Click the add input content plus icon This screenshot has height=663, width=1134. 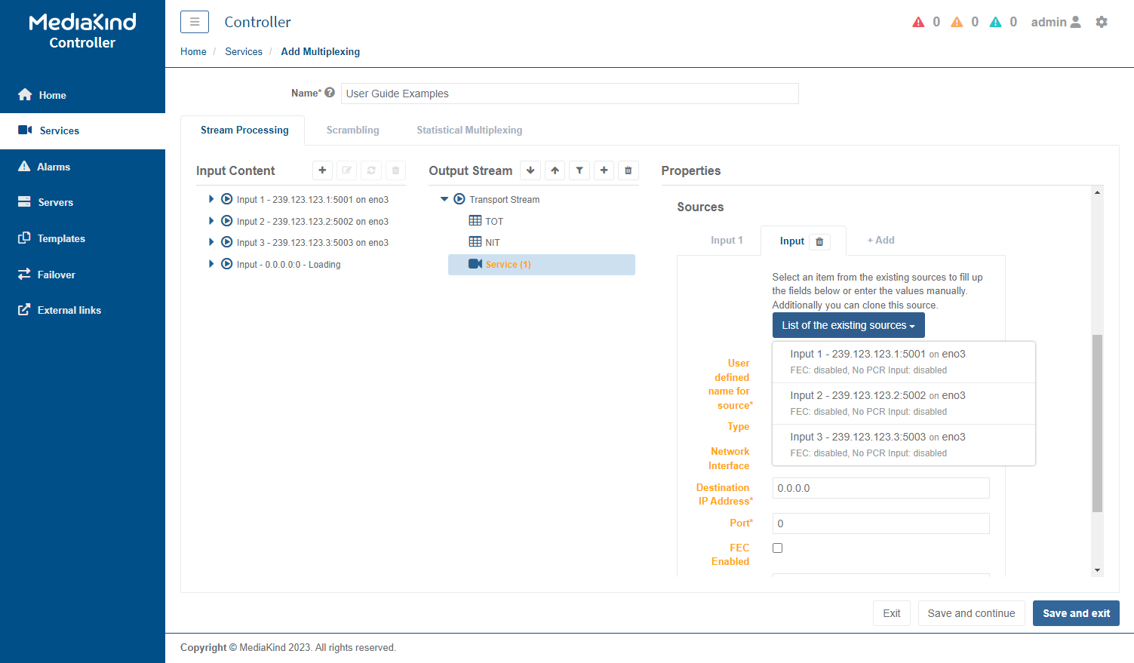(x=322, y=170)
